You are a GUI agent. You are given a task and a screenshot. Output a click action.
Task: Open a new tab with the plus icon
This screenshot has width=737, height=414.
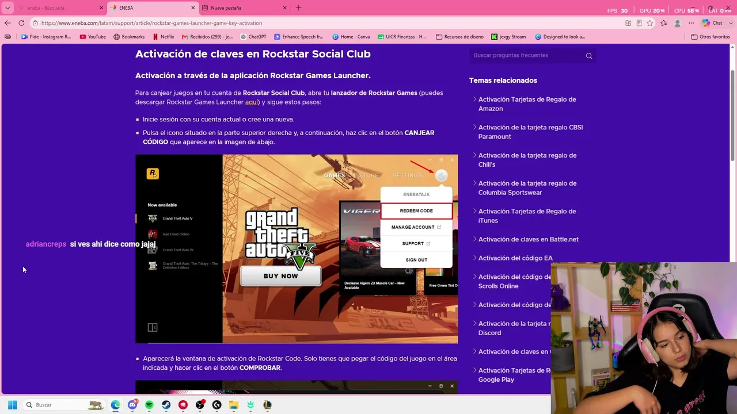(298, 8)
